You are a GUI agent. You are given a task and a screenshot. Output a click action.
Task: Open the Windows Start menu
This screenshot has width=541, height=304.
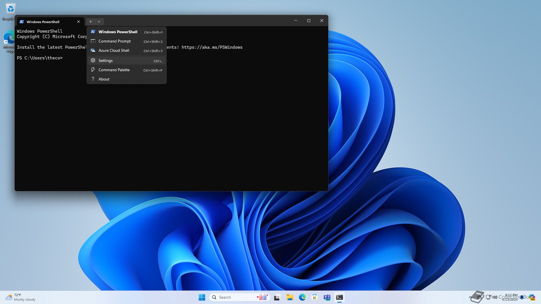coord(202,297)
